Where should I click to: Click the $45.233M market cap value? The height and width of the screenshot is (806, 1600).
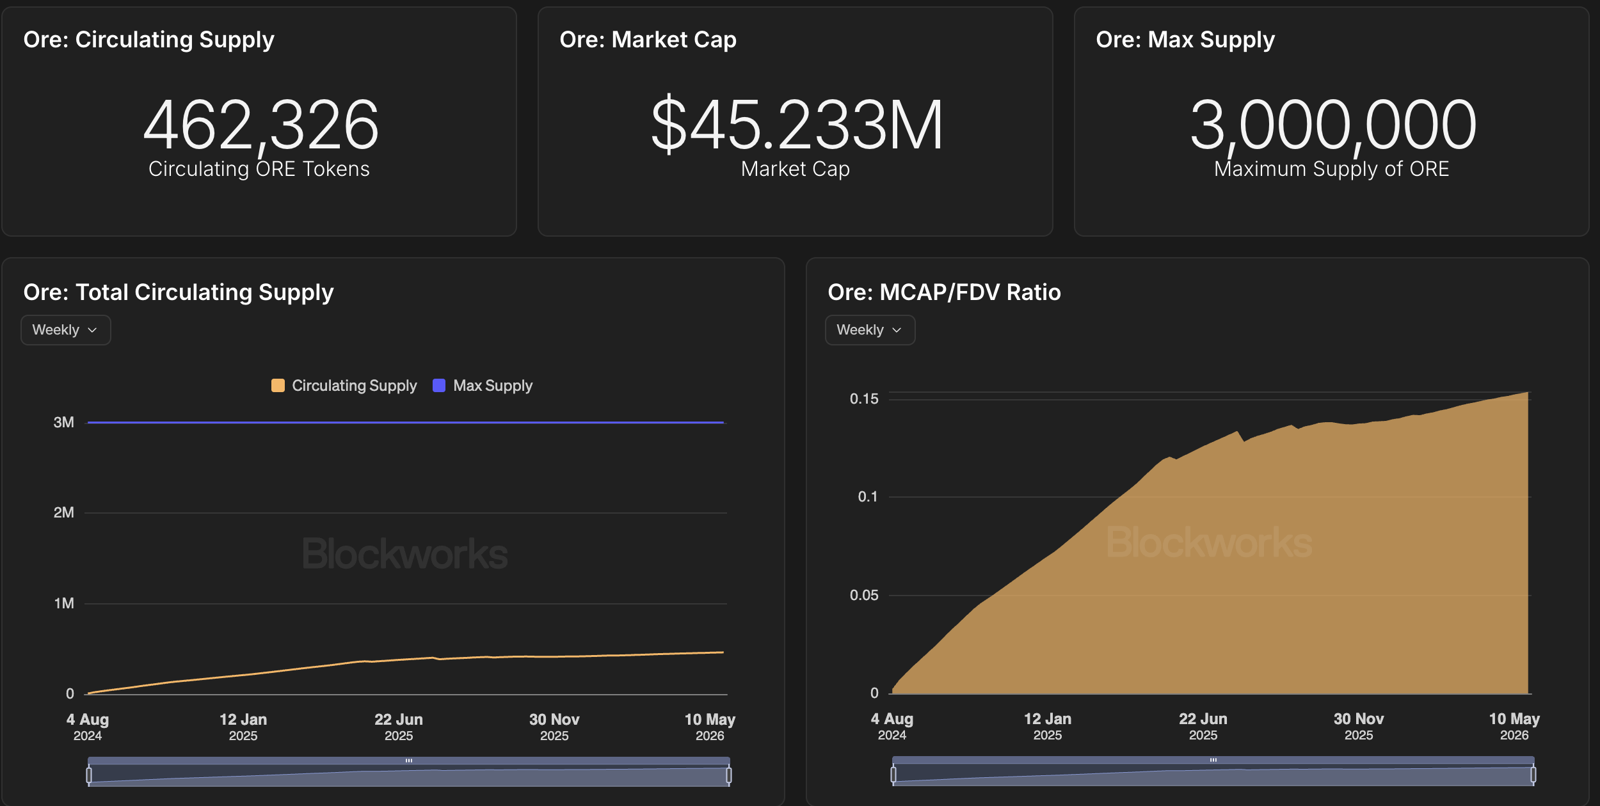[797, 123]
